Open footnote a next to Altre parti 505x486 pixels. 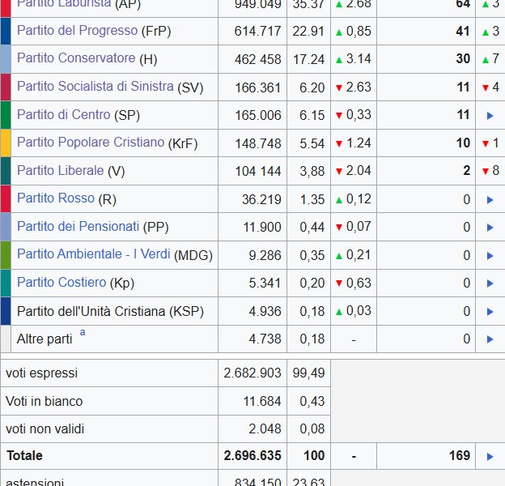(83, 333)
